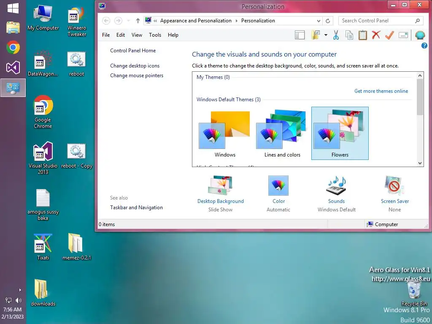Expand the address bar history dropdown

pos(319,21)
